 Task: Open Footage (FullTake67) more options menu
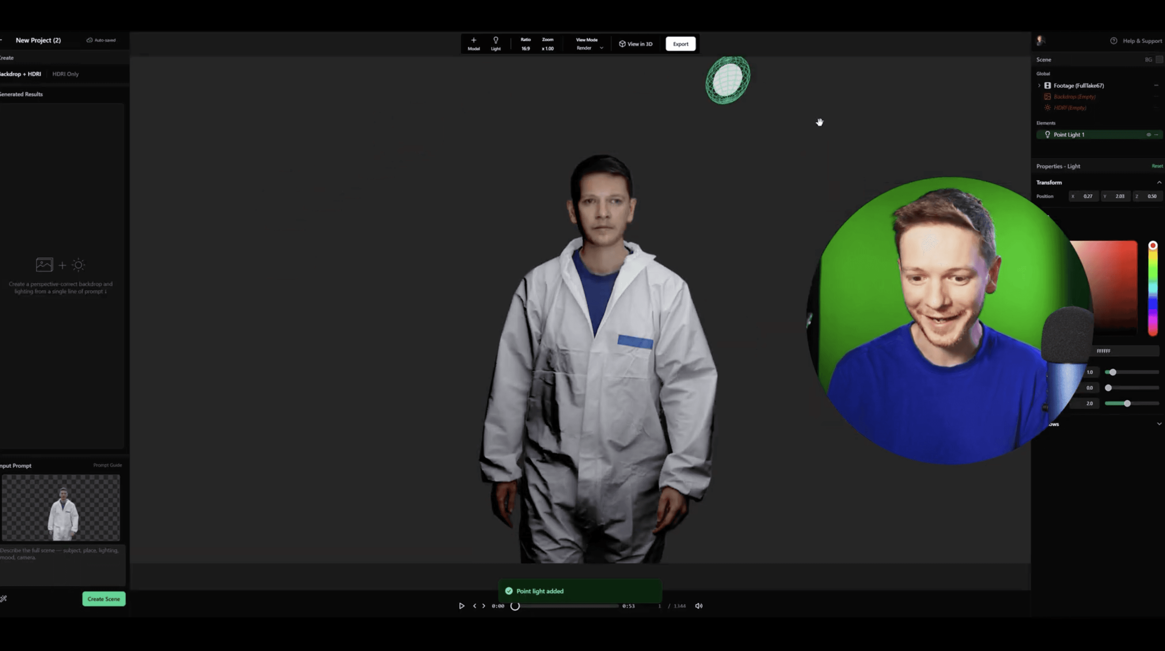pos(1156,86)
